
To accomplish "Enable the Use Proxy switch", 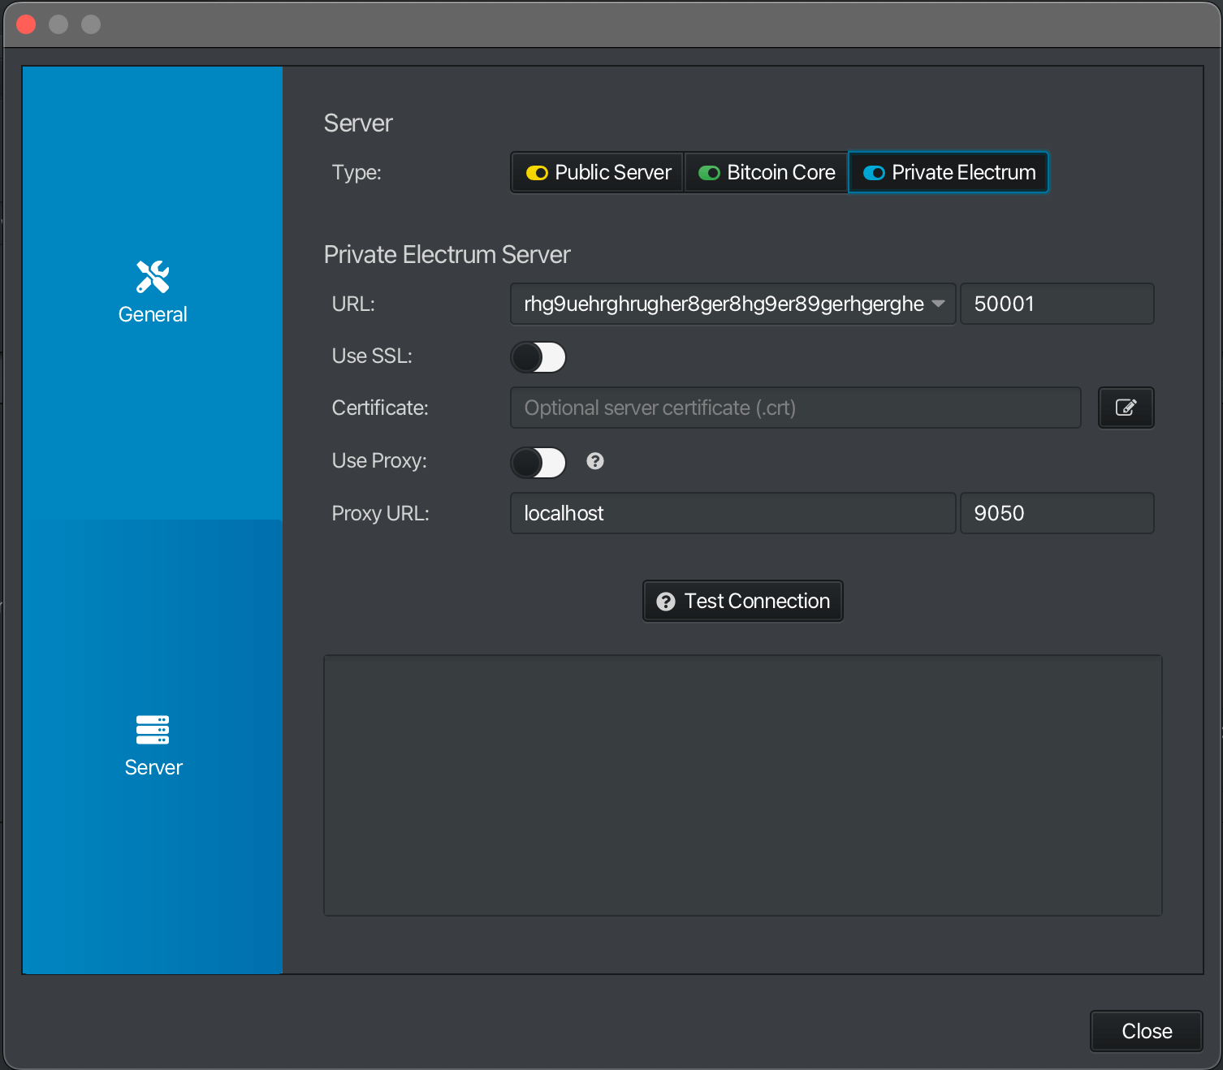I will (x=538, y=463).
